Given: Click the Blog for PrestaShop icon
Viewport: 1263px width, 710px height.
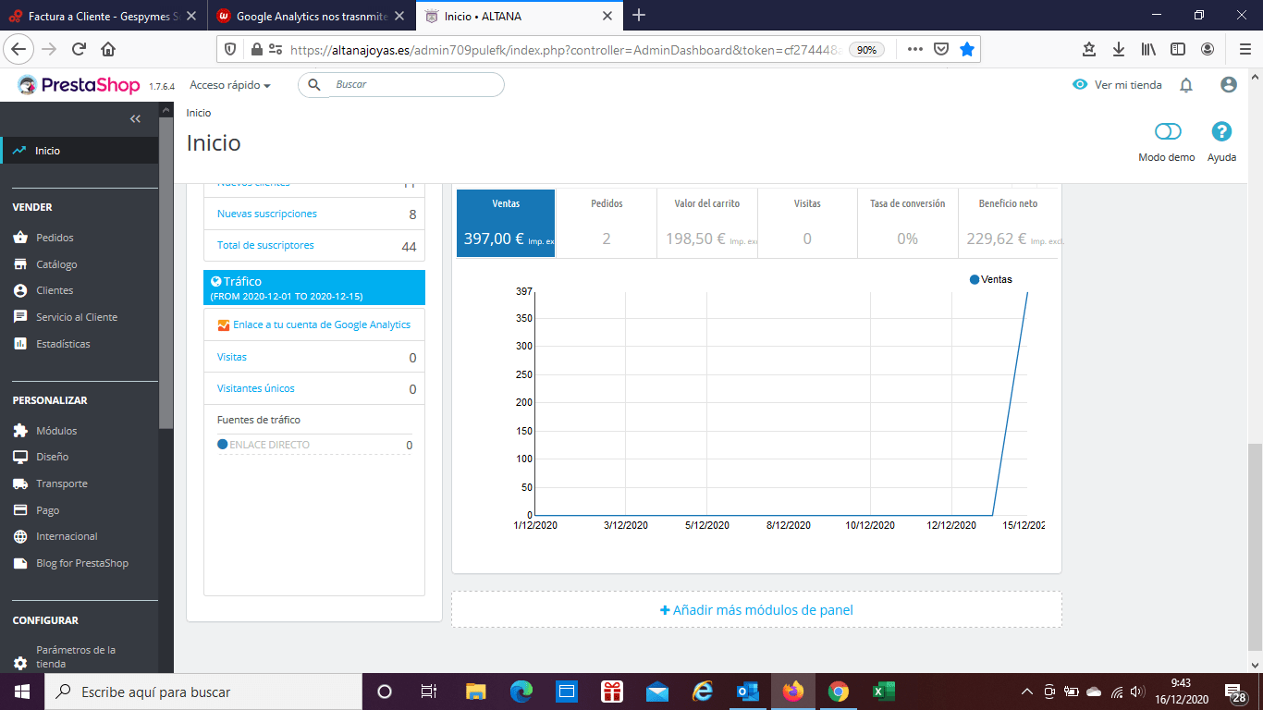Looking at the screenshot, I should 20,563.
